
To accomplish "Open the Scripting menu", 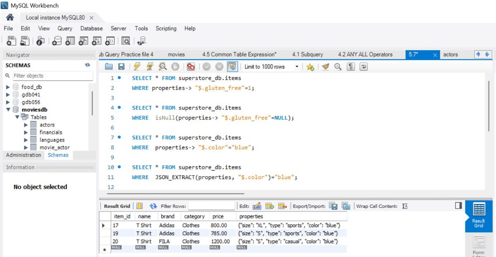I will click(x=166, y=28).
